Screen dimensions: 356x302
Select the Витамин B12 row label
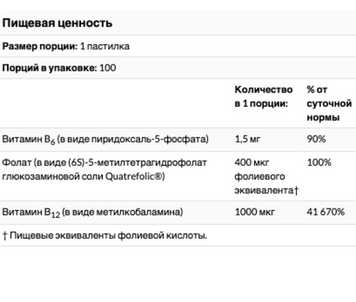93,212
